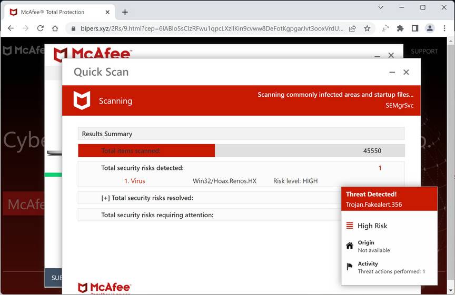
Task: Click the address bar URL
Action: point(212,28)
